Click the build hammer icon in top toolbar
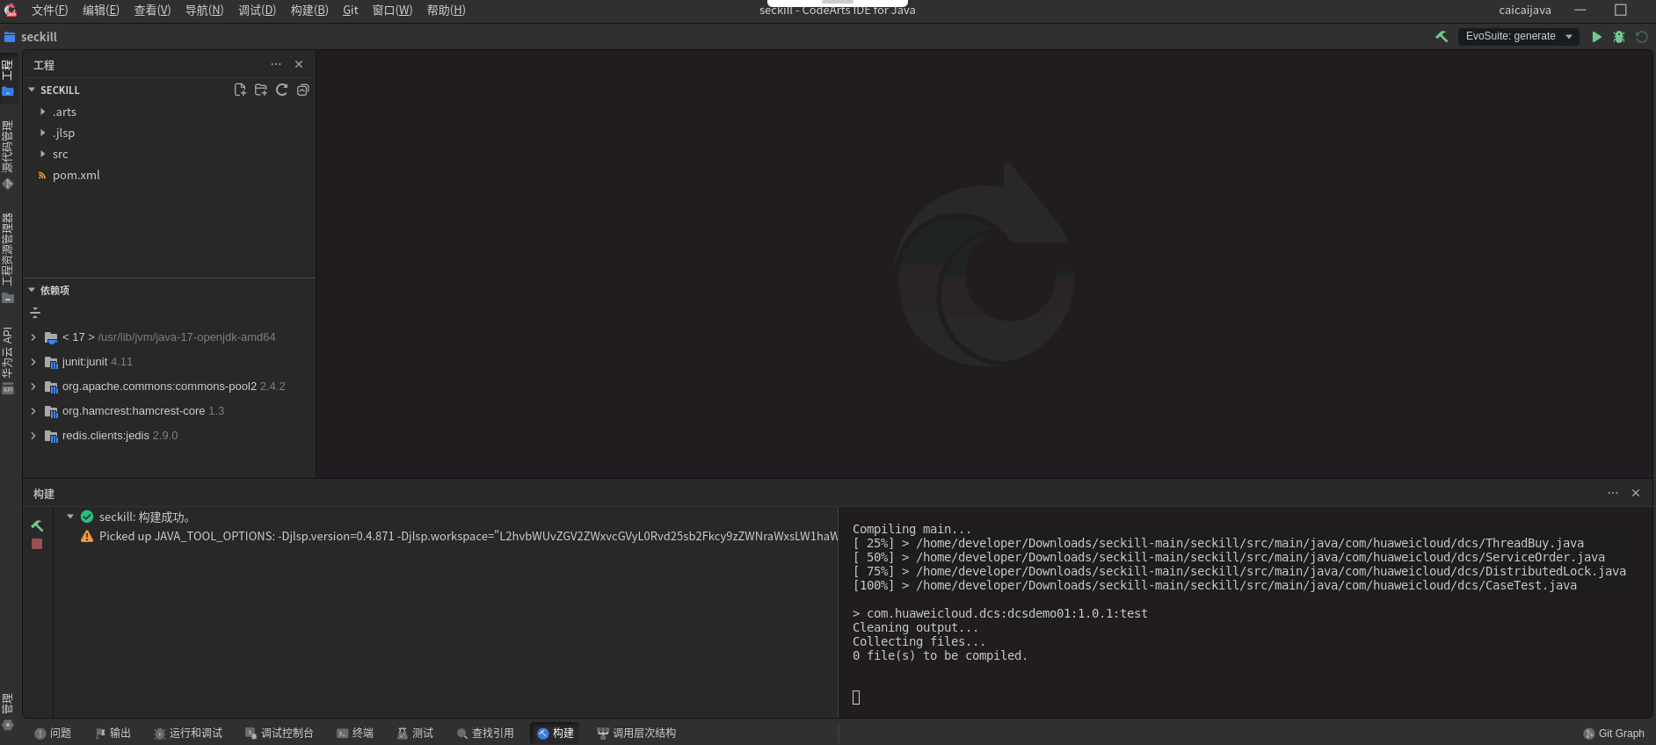1656x745 pixels. coord(1442,36)
